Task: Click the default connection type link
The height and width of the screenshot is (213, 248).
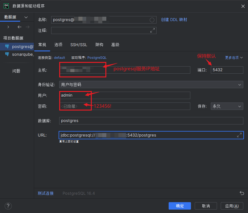Action: click(60, 58)
